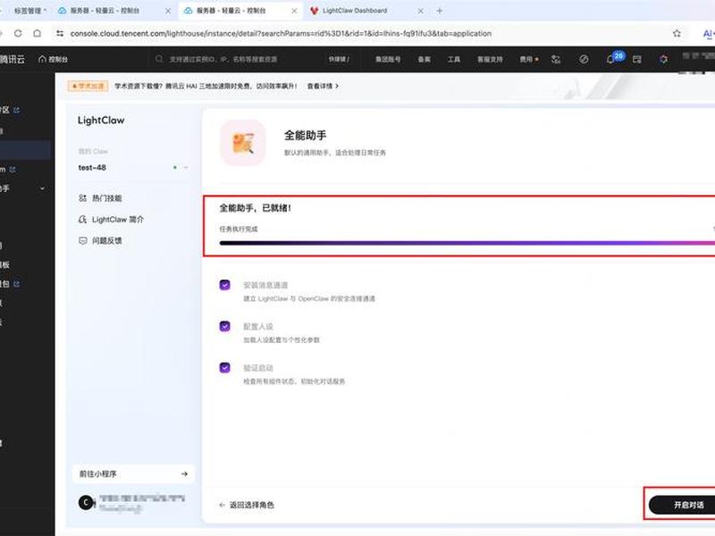
Task: Click the address bar URL
Action: click(x=281, y=33)
